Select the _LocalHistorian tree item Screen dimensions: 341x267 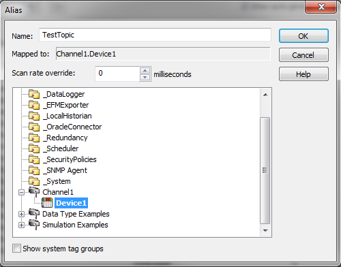(68, 116)
